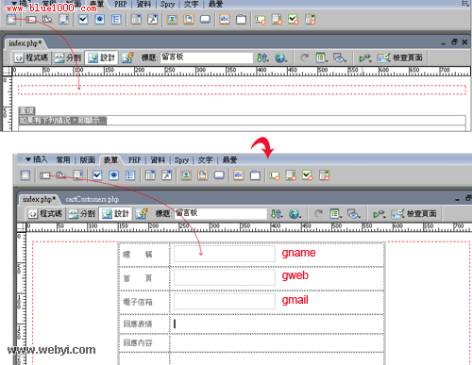Insert Radio Button from upper insert bar
The height and width of the screenshot is (365, 472).
tap(100, 20)
